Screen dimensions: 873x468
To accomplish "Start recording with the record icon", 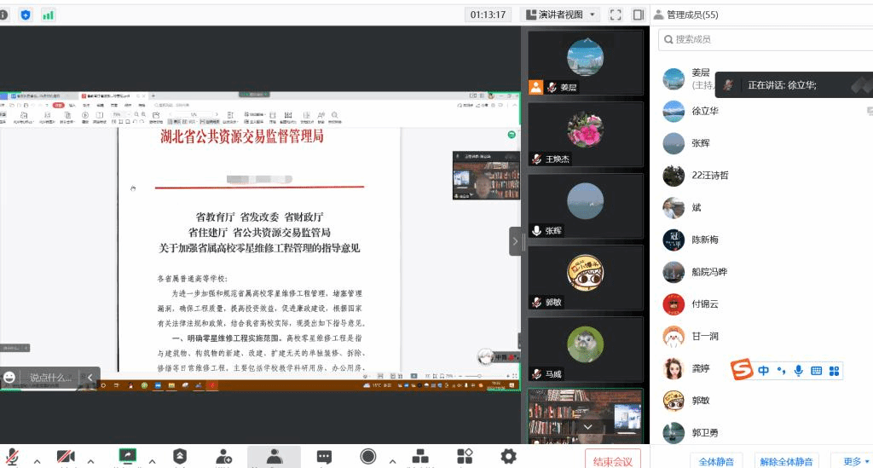I will [x=368, y=457].
